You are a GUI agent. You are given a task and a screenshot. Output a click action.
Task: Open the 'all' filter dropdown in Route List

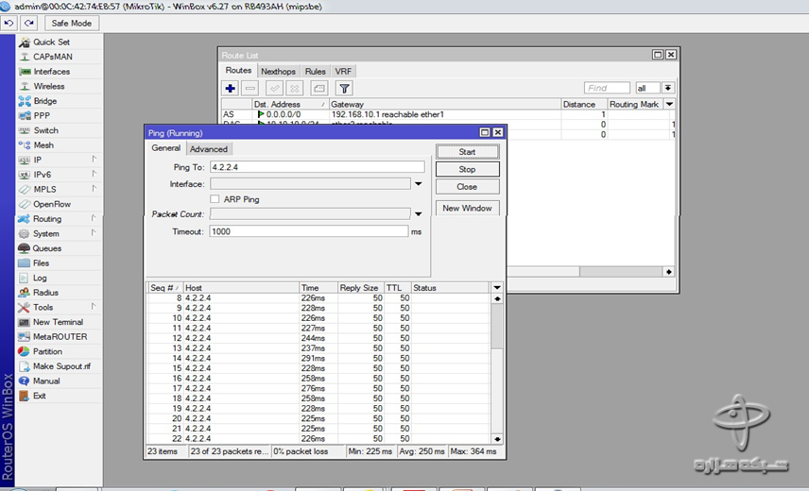(x=667, y=88)
